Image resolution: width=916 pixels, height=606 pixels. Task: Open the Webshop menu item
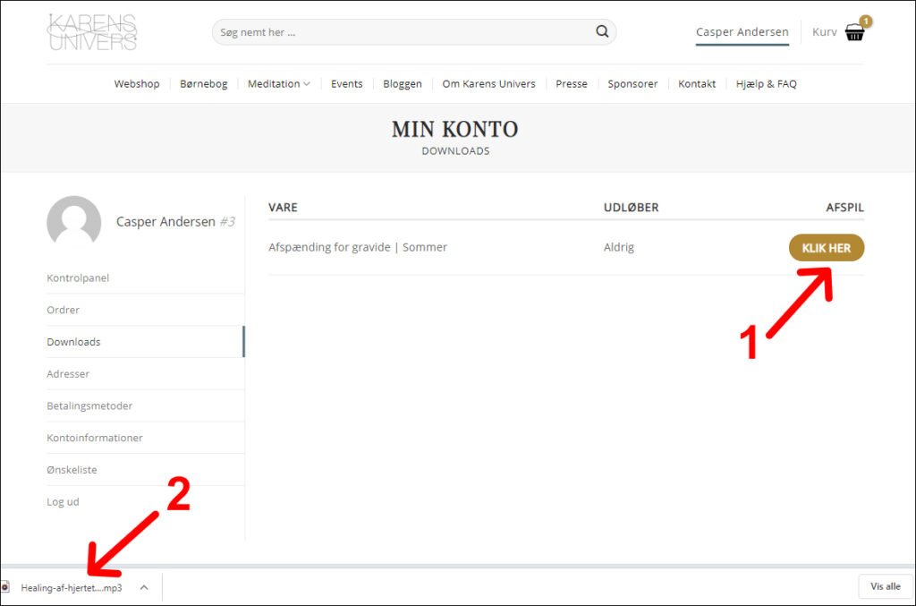click(x=137, y=84)
